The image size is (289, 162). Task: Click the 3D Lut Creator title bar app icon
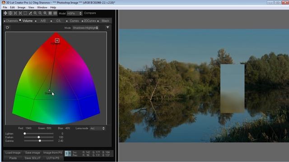pyautogui.click(x=3, y=2)
